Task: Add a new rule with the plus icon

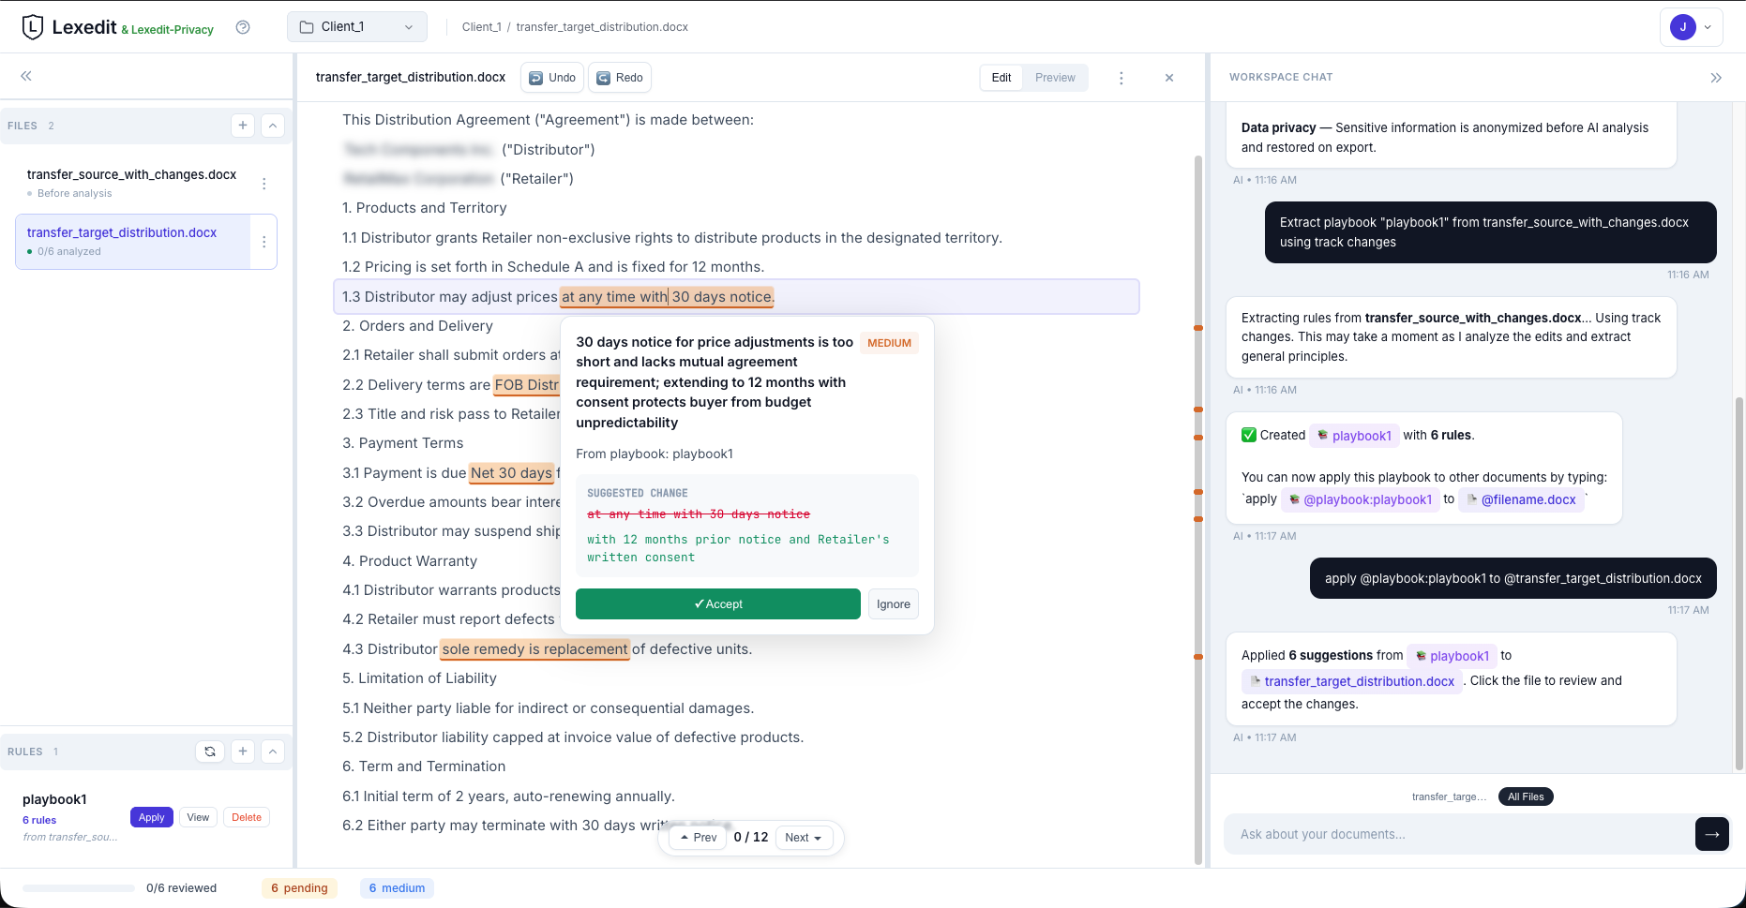Action: pyautogui.click(x=243, y=751)
